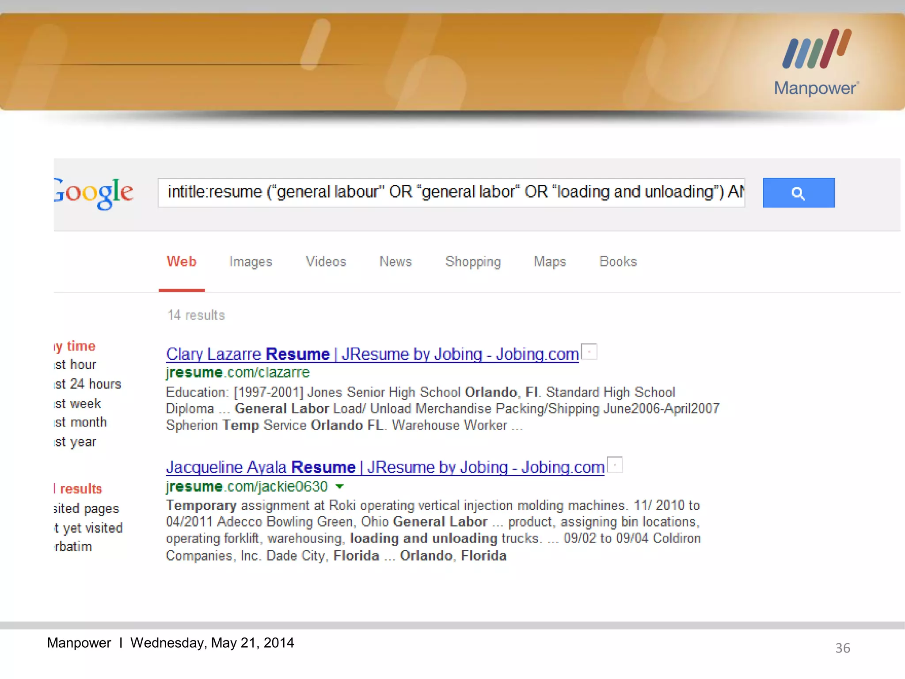Open the News tab

395,262
